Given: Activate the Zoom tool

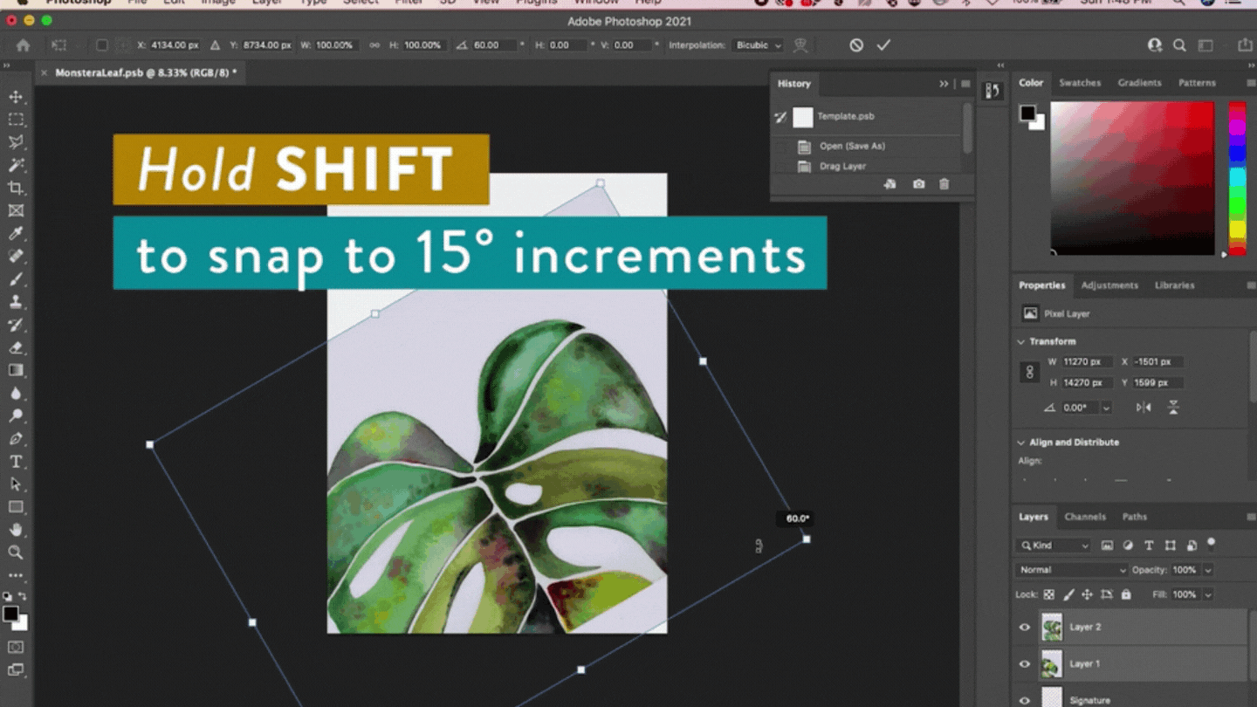Looking at the screenshot, I should 16,553.
